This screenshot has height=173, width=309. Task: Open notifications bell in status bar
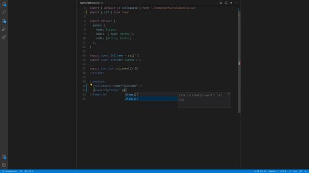pyautogui.click(x=306, y=171)
